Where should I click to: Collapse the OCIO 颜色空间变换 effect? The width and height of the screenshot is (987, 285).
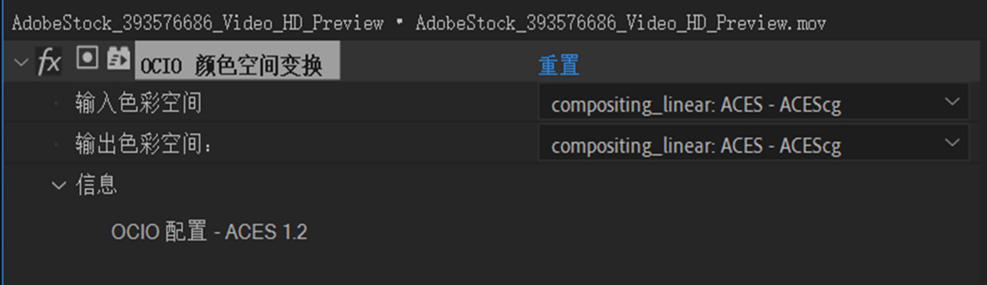pos(21,63)
